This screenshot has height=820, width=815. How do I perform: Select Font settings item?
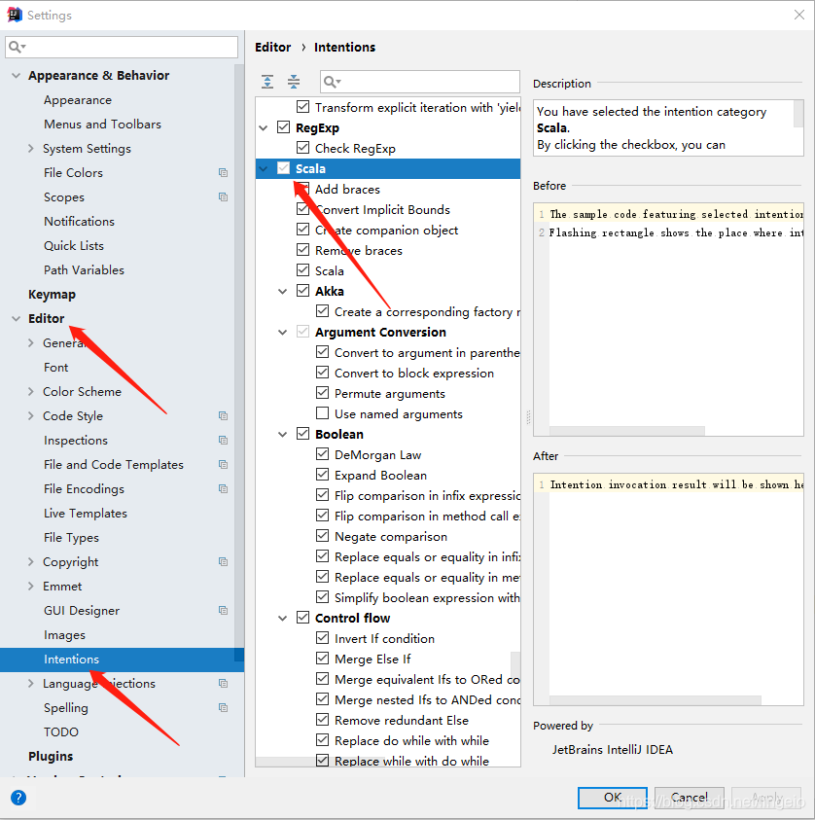(56, 367)
